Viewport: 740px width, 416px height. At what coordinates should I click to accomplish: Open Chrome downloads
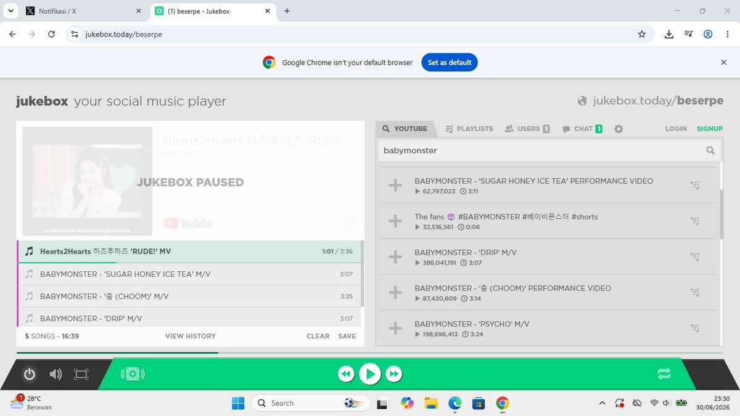click(669, 35)
